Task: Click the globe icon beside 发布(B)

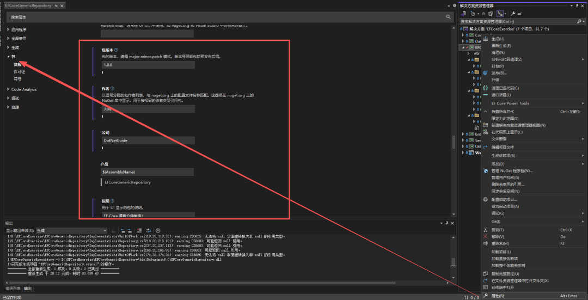Action: (x=485, y=73)
